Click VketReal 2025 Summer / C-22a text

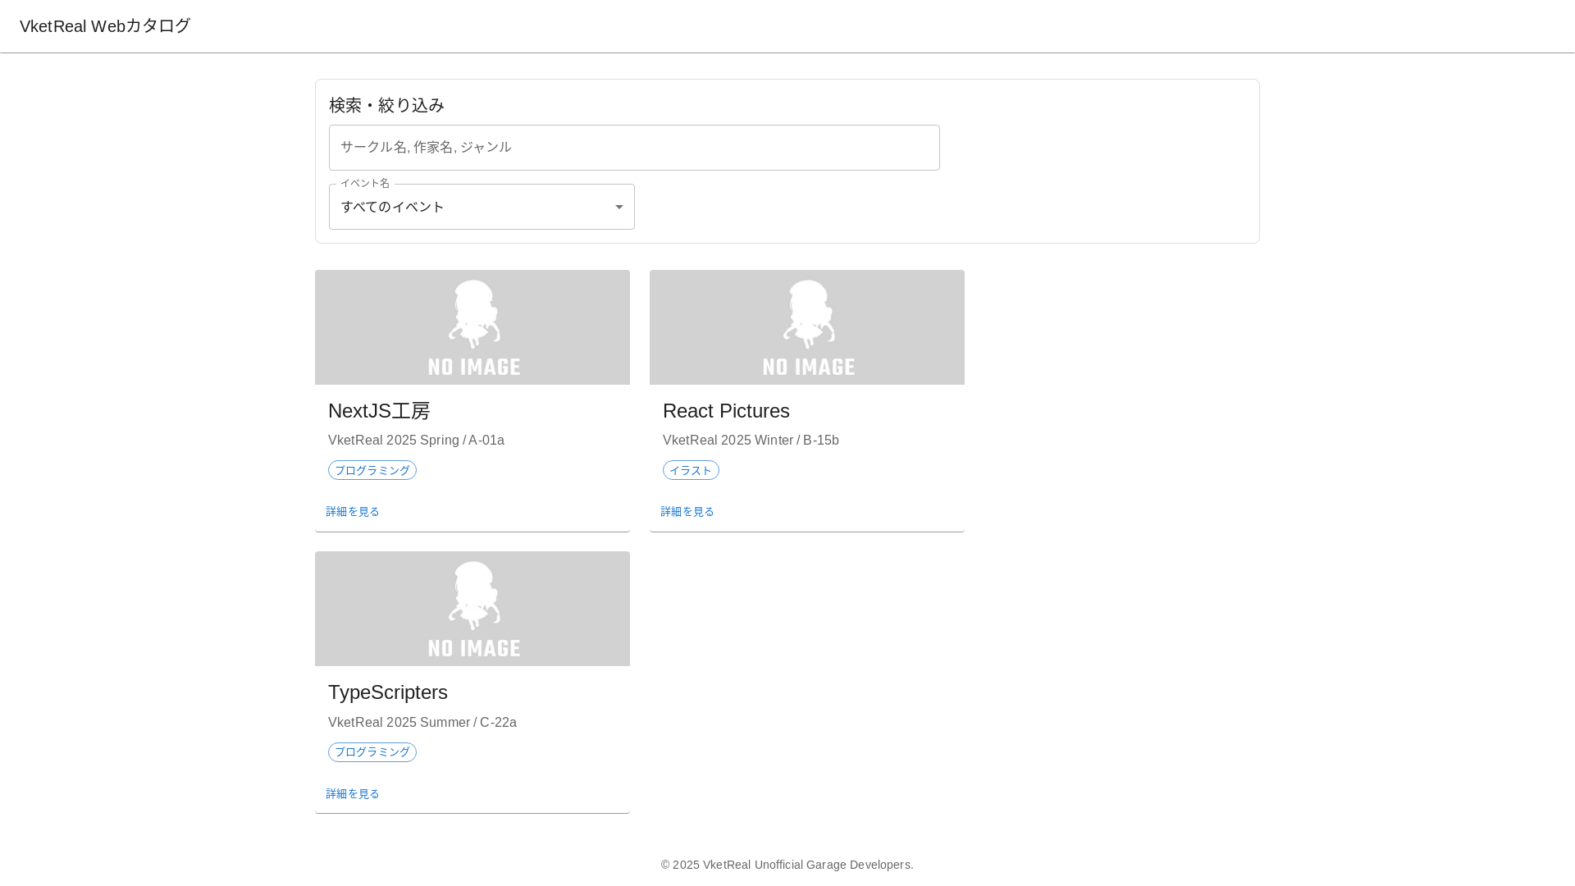(x=422, y=723)
